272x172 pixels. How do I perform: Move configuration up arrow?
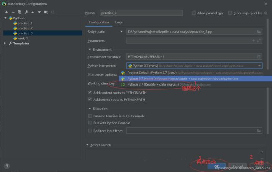point(33,12)
